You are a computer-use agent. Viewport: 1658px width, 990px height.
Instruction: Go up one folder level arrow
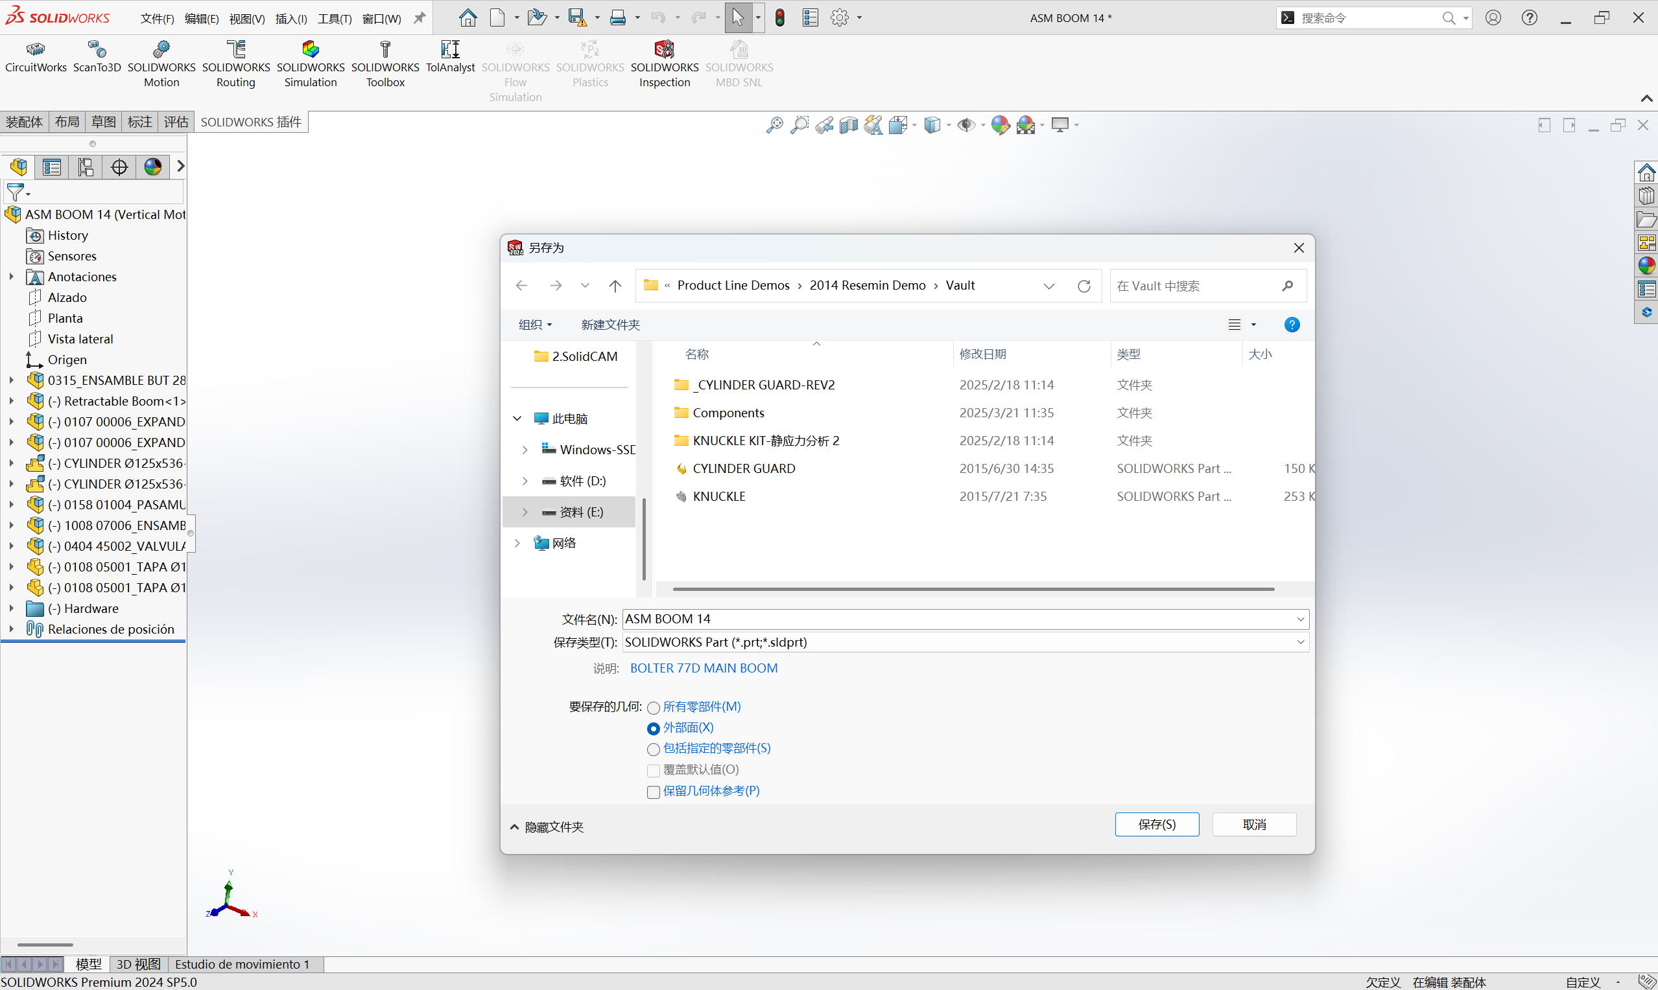click(615, 286)
